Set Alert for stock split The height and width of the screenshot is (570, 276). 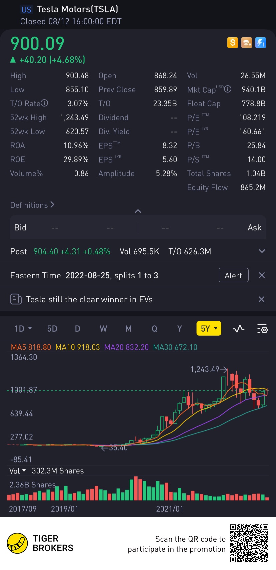pos(234,275)
